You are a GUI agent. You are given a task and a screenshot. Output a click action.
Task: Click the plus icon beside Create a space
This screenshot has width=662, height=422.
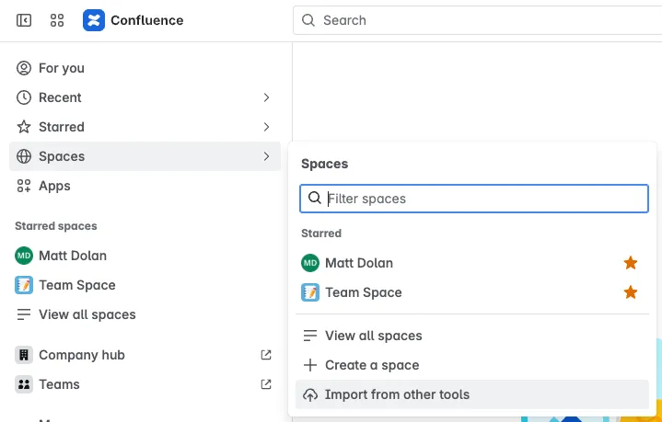310,365
